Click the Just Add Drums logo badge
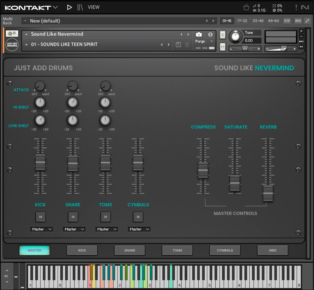 12,45
